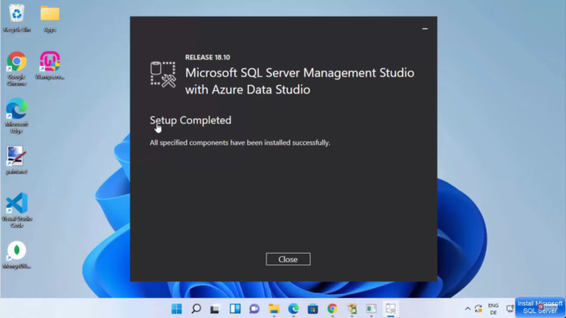This screenshot has height=318, width=566.
Task: Click the 'Setup Completed' heading
Action: [190, 120]
